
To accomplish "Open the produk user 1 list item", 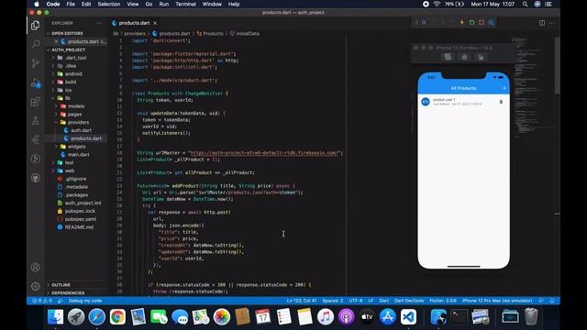I will 463,102.
